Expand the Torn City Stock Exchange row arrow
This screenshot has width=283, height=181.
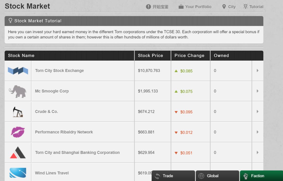[x=258, y=71]
